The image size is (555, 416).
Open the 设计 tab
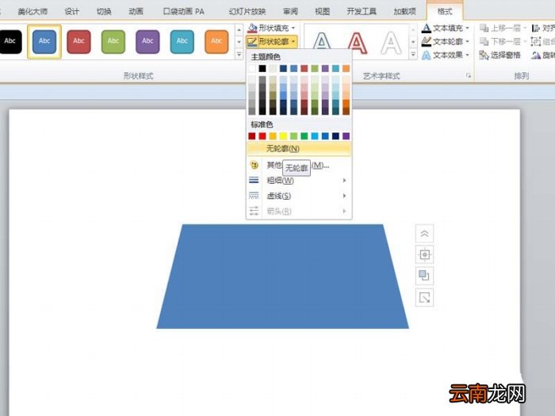coord(71,11)
